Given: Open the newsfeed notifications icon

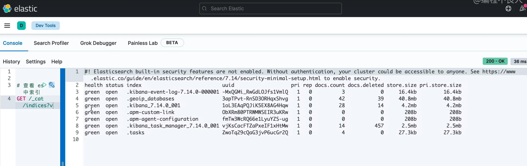Looking at the screenshot, I should [522, 9].
